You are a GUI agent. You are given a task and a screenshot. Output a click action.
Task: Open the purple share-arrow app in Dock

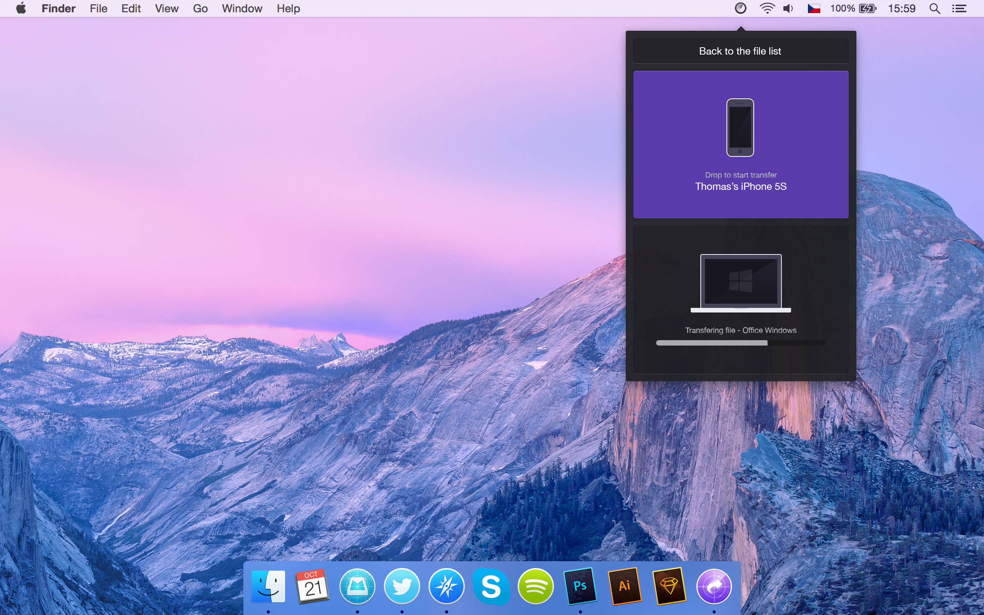tap(714, 587)
